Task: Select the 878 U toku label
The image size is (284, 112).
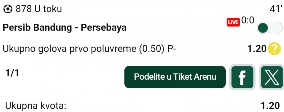Action: point(39,9)
